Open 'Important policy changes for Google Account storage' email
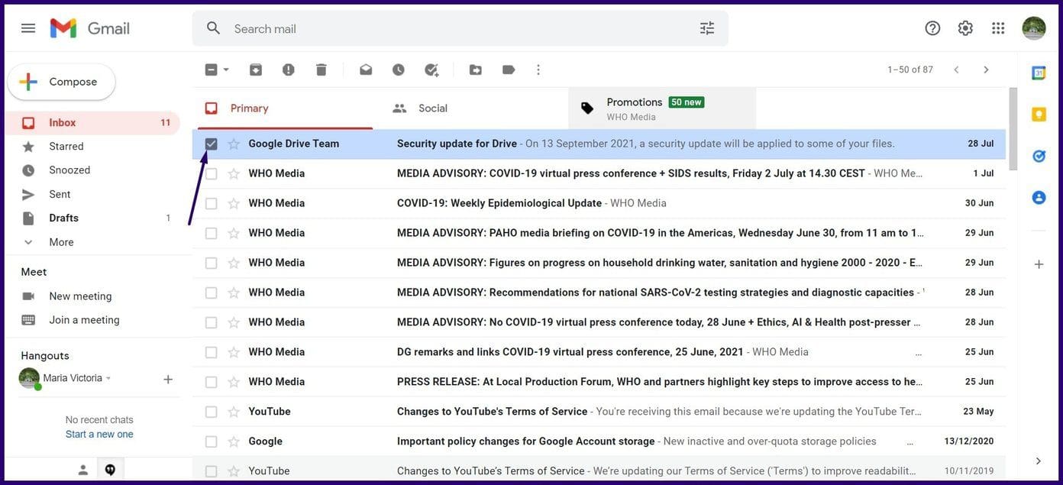 (x=599, y=441)
